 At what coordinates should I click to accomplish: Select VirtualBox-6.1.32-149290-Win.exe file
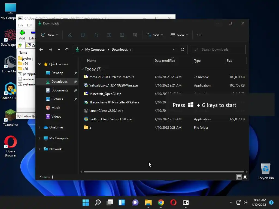113,85
